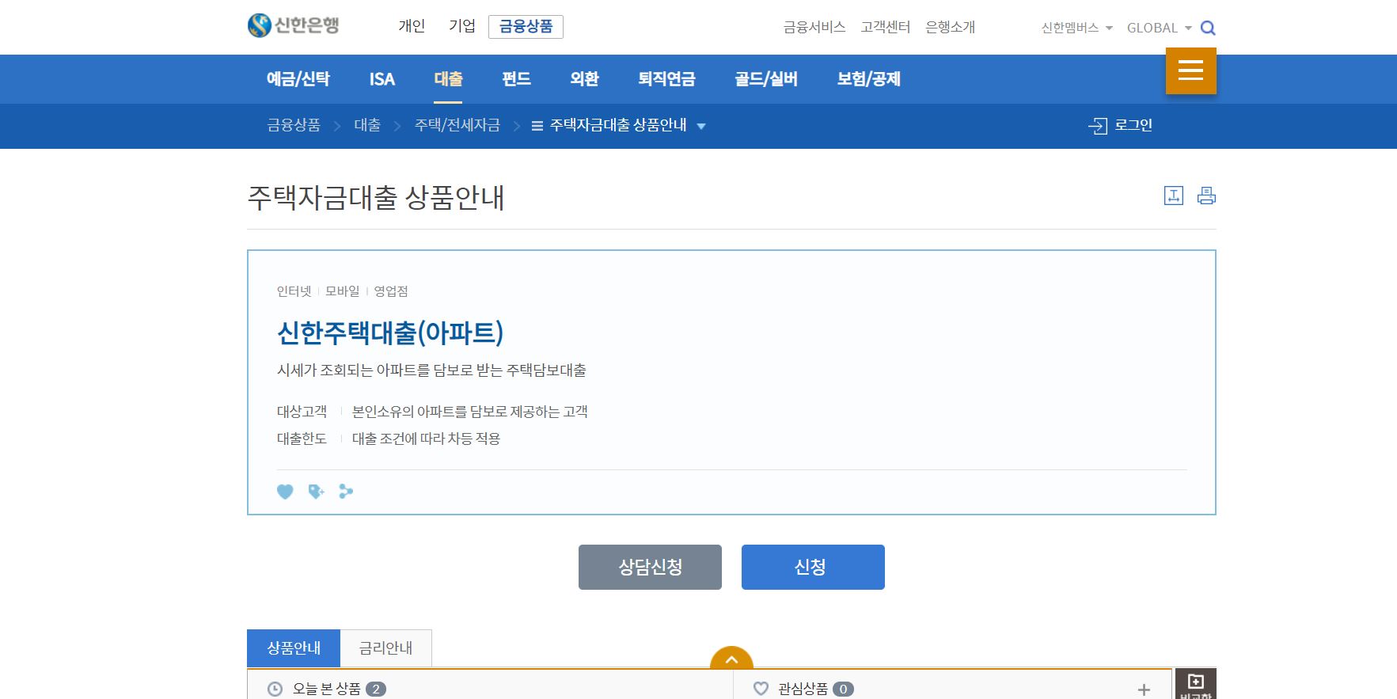Open the 예금/신탁 navigation menu
The image size is (1397, 699).
(298, 78)
